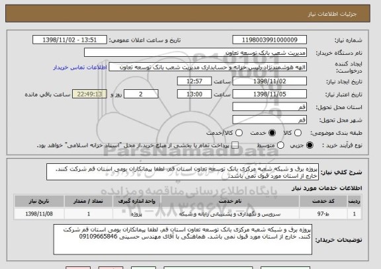381x269 pixels.
Task: Click the quantity cell in the ط-97 service row
Action: coord(89,214)
